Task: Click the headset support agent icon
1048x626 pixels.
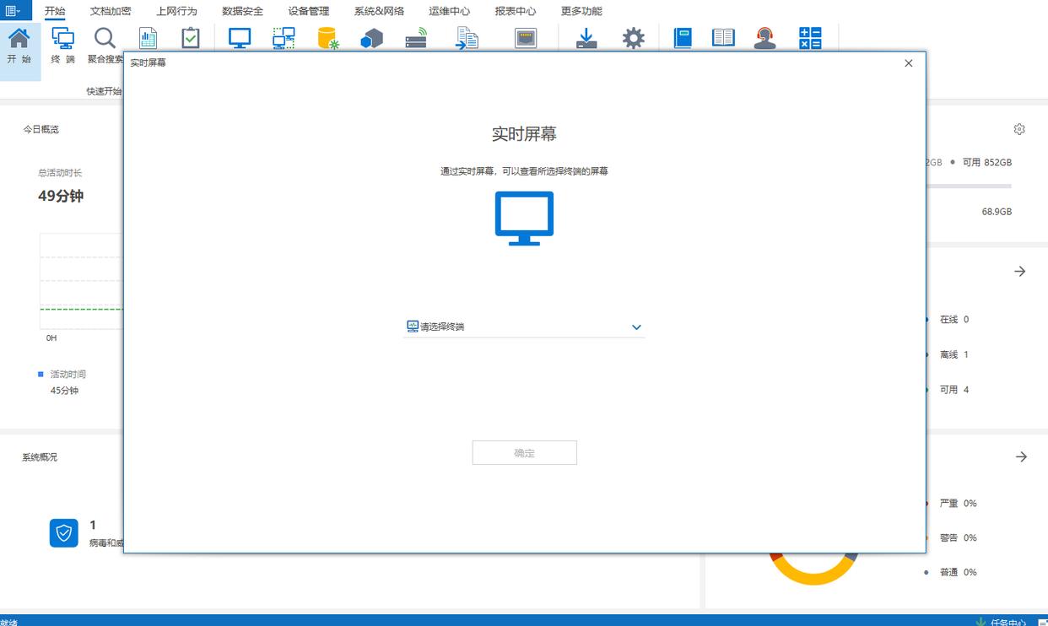Action: point(765,39)
